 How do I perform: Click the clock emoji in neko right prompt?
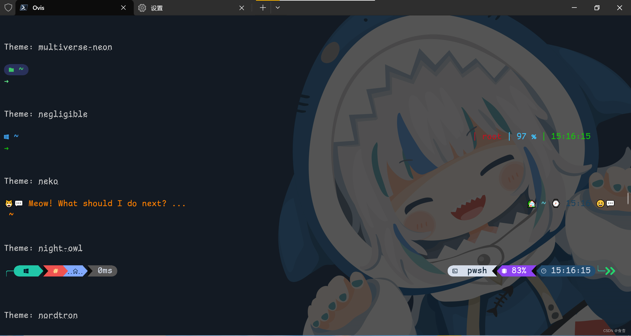tap(556, 204)
